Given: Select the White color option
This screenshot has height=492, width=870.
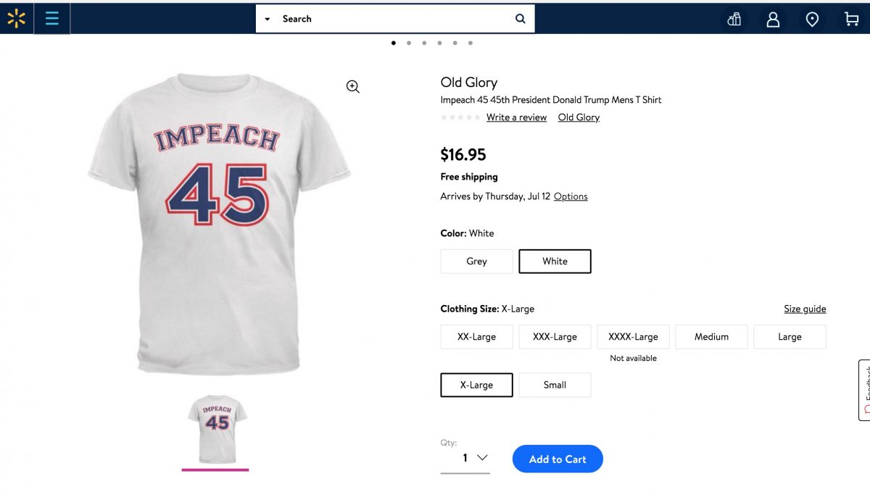Looking at the screenshot, I should point(555,262).
